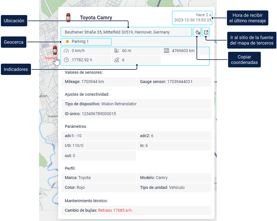Image resolution: width=277 pixels, height=221 pixels.
Task: Click the I/O: 110/0 parameter
Action: [99, 146]
